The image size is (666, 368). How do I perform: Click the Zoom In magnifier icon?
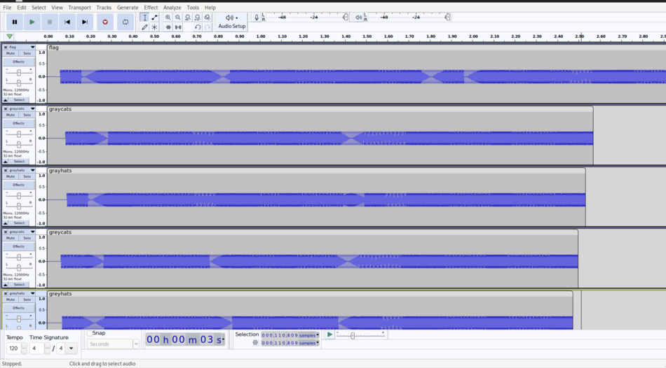click(168, 17)
